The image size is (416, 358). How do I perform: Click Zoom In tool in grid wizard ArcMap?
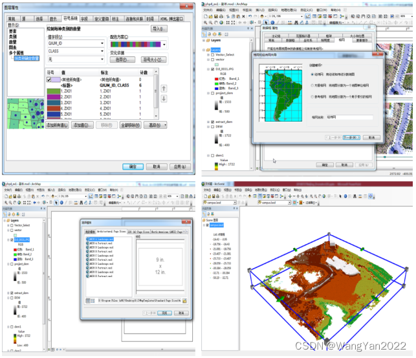pyautogui.click(x=206, y=23)
